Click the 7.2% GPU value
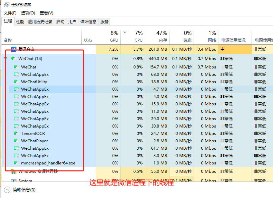This screenshot has height=198, width=273. click(x=113, y=49)
